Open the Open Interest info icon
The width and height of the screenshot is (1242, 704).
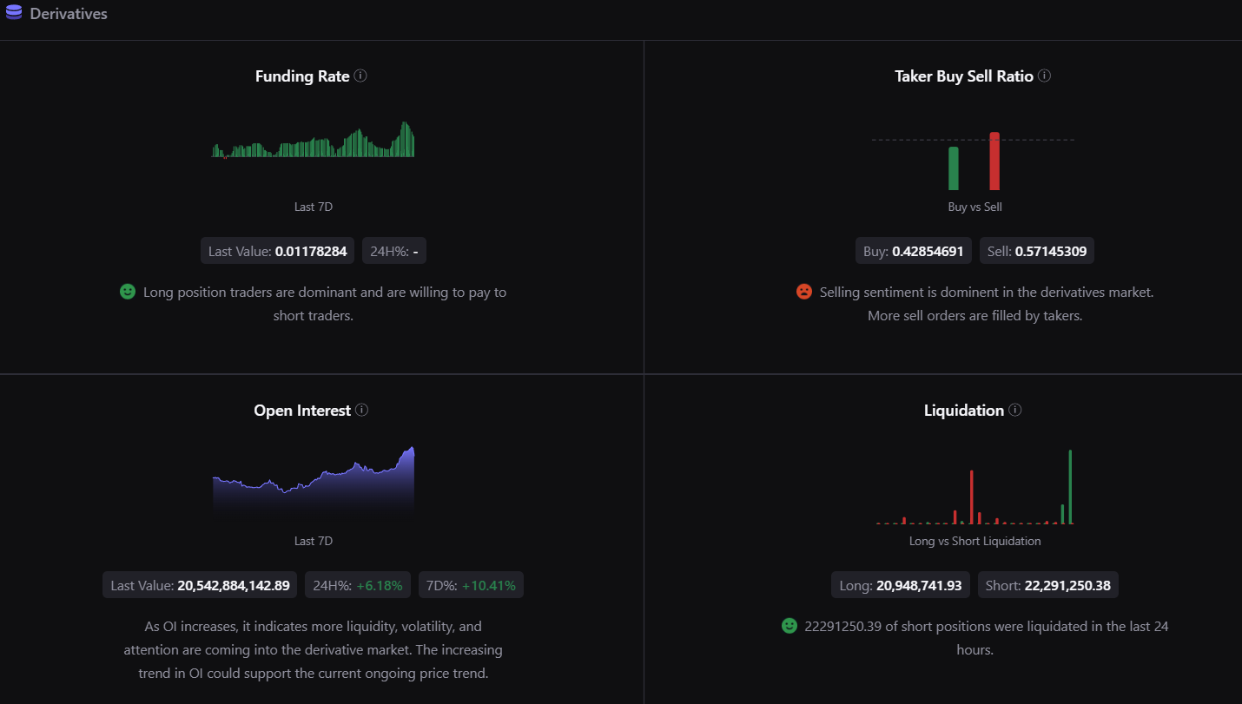(x=362, y=410)
